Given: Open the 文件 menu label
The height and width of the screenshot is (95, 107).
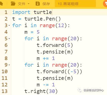Looking at the screenshot, I should coord(22,4).
